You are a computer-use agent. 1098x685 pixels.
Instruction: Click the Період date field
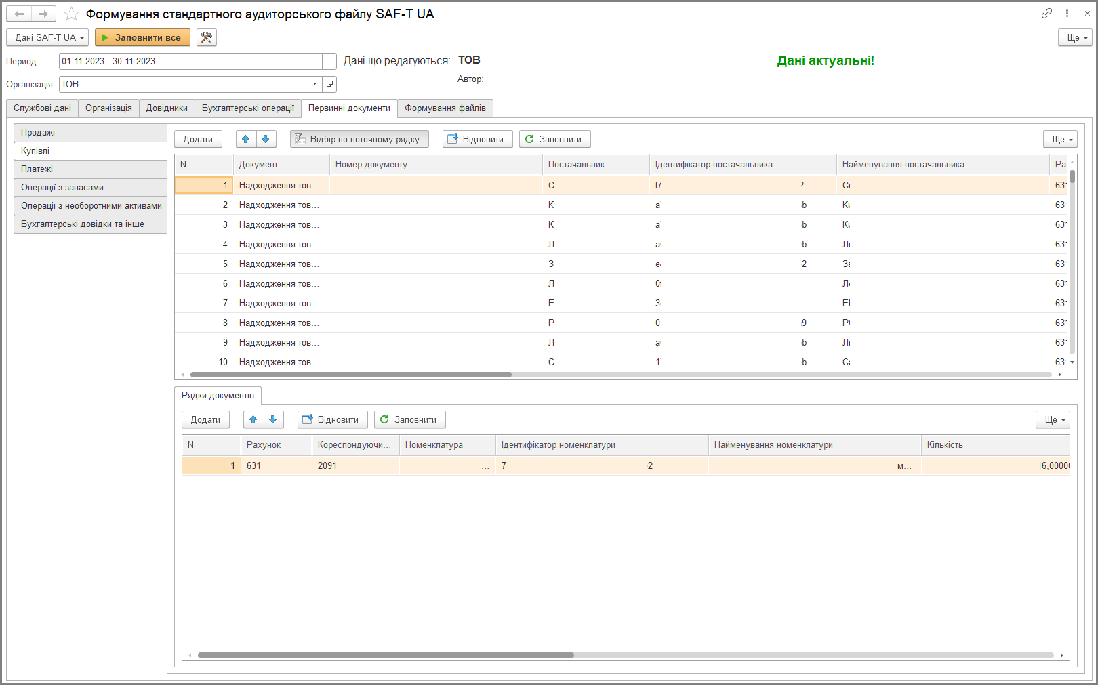point(190,61)
